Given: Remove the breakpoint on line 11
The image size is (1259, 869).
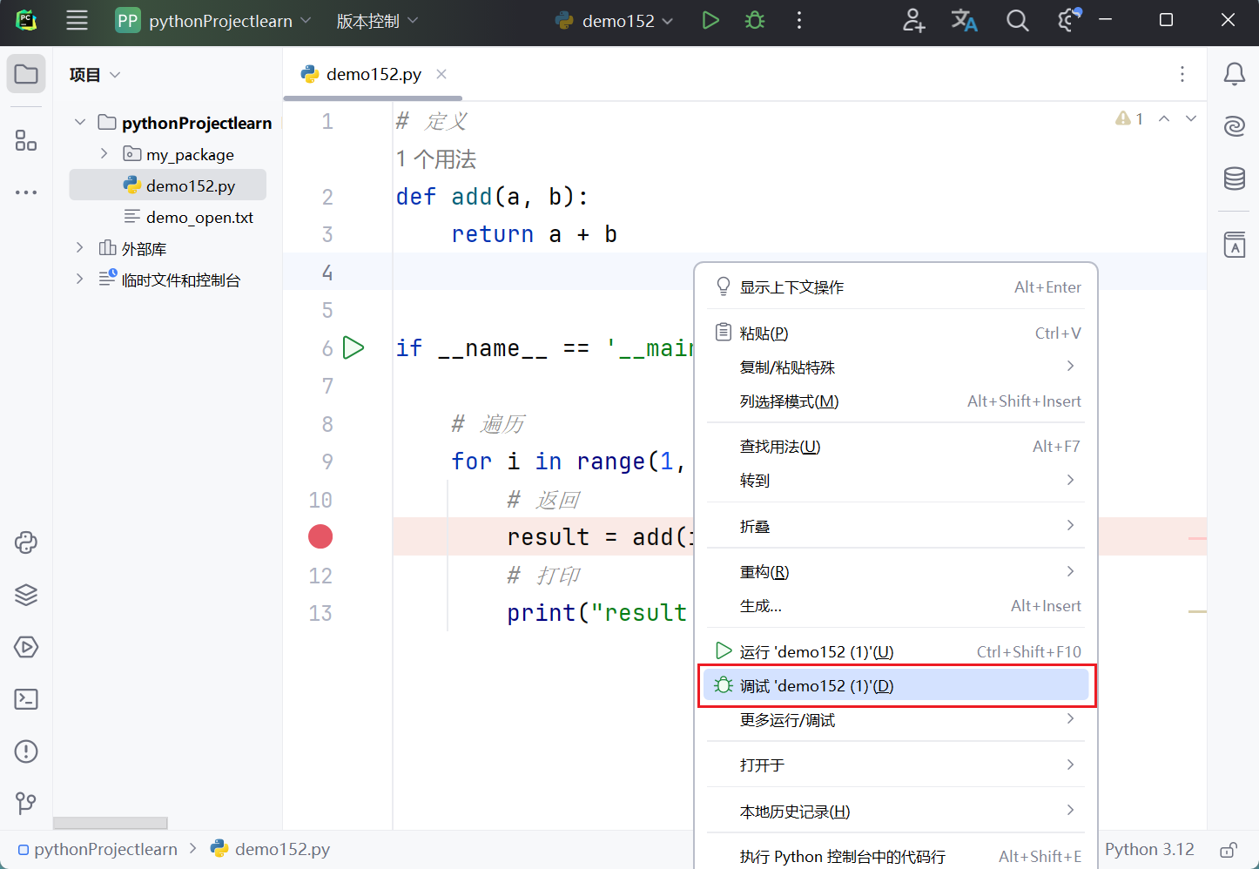Looking at the screenshot, I should [x=320, y=536].
